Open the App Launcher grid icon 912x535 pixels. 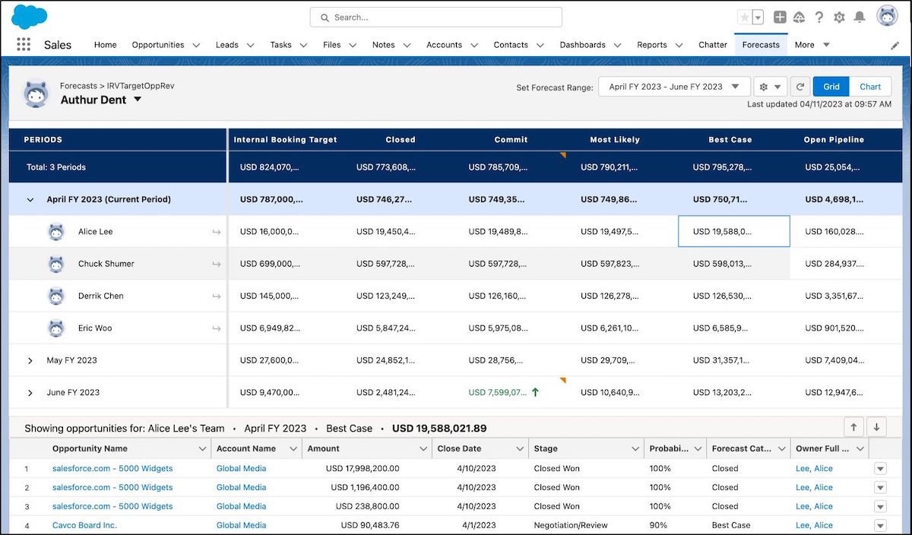[24, 45]
